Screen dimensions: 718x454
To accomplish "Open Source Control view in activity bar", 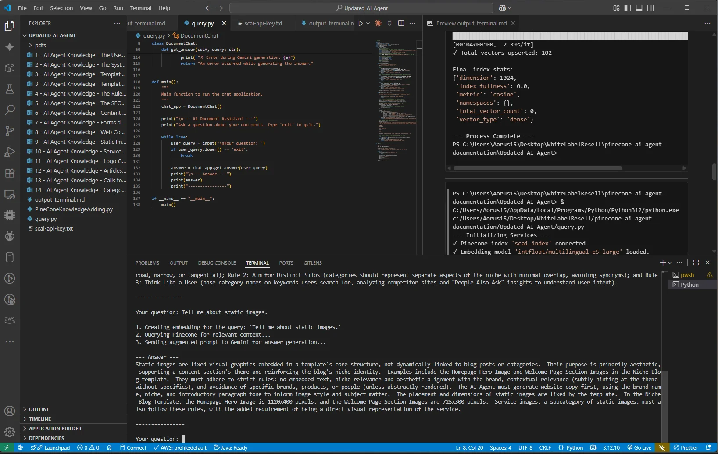I will (x=10, y=131).
